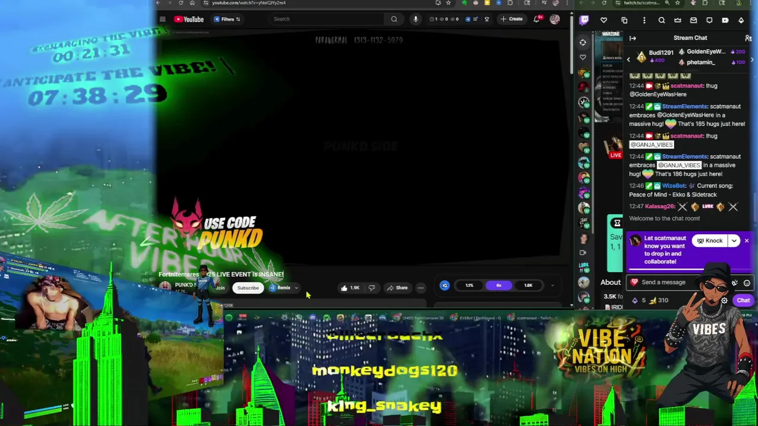This screenshot has height=426, width=758.
Task: Show previous leaderboard with left chevron
Action: [629, 59]
